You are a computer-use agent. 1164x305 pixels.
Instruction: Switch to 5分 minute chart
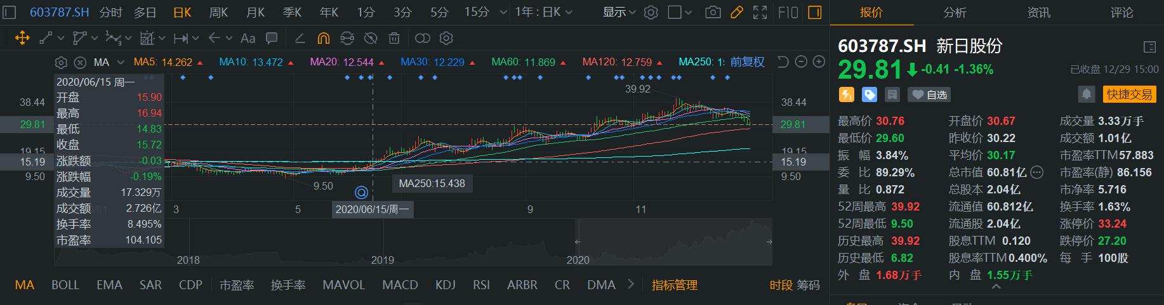point(439,12)
